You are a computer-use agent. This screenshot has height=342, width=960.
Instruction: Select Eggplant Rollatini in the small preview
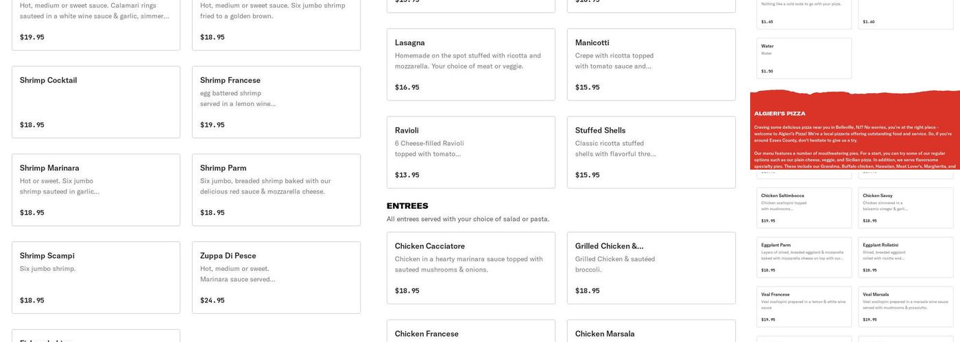point(905,257)
